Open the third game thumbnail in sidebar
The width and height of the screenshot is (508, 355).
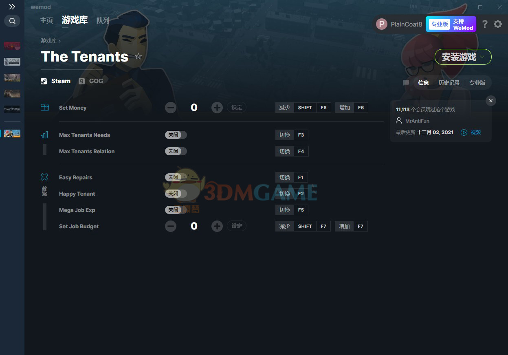[12, 77]
